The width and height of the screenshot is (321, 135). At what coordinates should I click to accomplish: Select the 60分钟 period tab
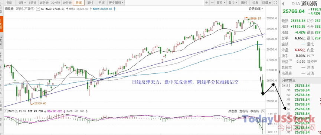[67, 3]
